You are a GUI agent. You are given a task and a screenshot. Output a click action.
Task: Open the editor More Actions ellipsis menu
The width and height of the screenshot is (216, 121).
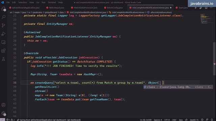coord(211,8)
